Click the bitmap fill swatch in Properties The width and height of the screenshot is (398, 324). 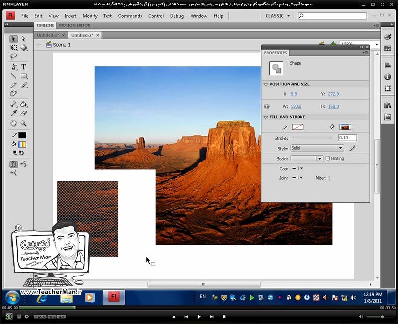click(345, 127)
